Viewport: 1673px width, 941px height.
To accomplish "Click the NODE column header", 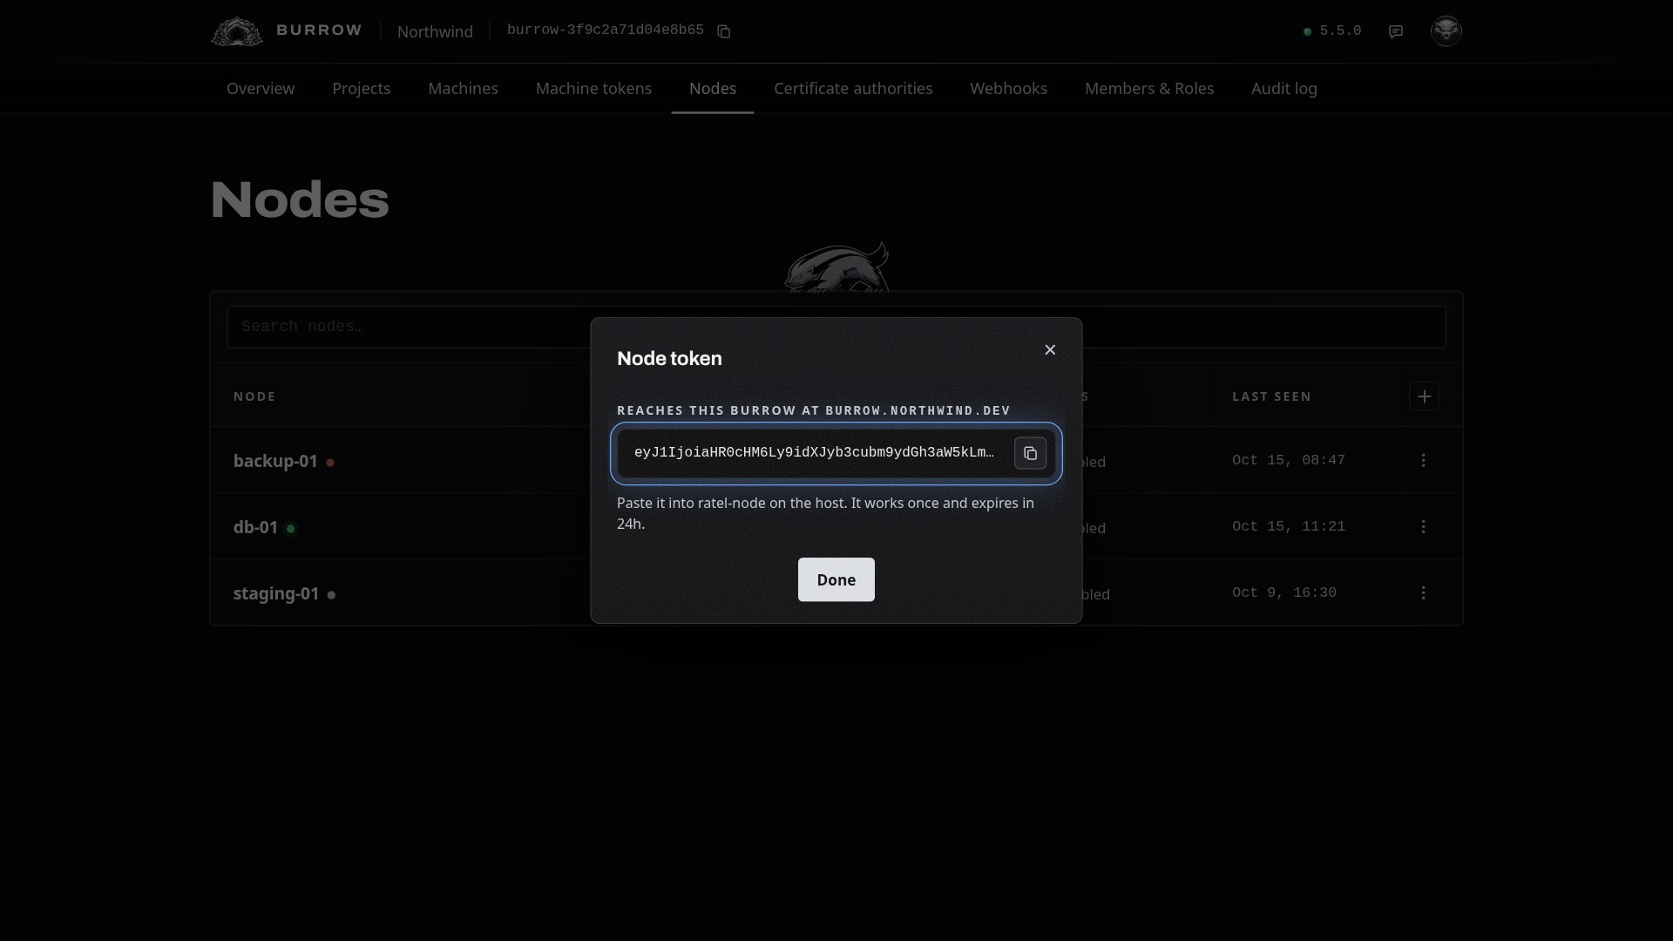I will [x=254, y=396].
